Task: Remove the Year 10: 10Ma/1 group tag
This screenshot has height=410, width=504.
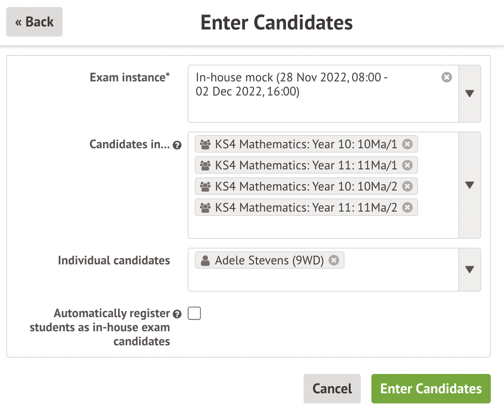Action: coord(408,144)
